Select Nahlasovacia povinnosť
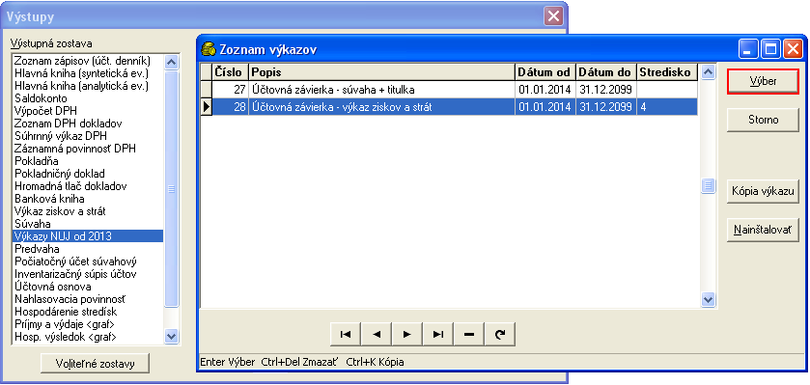The image size is (810, 385). 88,299
